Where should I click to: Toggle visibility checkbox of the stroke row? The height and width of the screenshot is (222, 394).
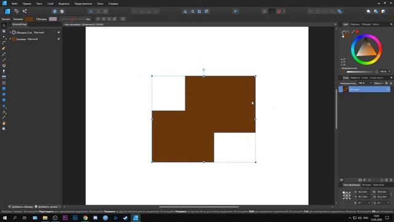coord(58,32)
